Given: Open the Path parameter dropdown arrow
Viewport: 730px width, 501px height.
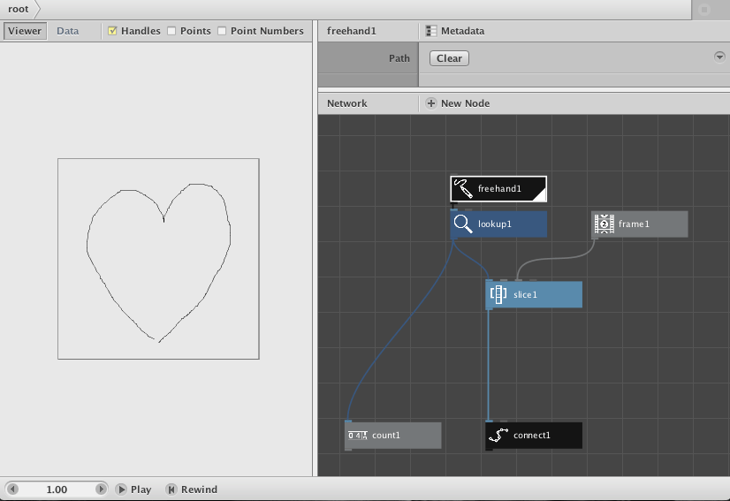Looking at the screenshot, I should (x=719, y=57).
